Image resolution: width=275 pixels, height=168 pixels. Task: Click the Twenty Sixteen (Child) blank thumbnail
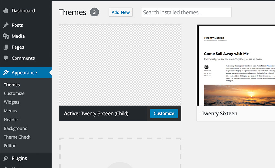click(120, 65)
